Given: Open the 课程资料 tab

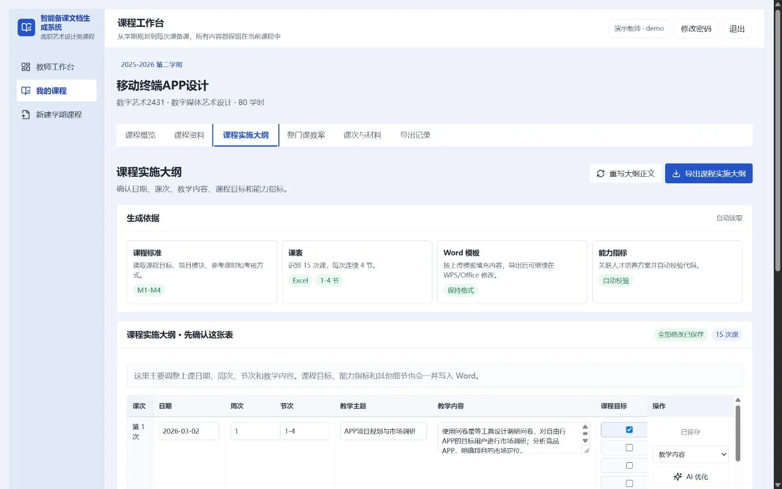Looking at the screenshot, I should (189, 135).
